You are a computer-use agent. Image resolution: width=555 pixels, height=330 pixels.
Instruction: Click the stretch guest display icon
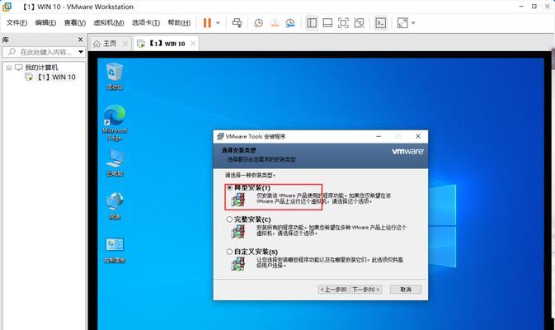(402, 23)
